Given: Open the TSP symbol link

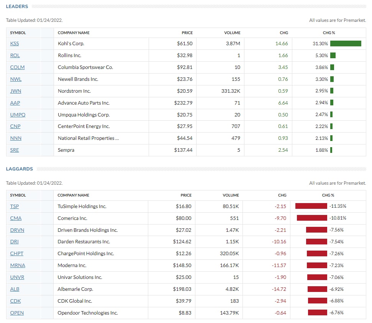Looking at the screenshot, I should click(15, 207).
